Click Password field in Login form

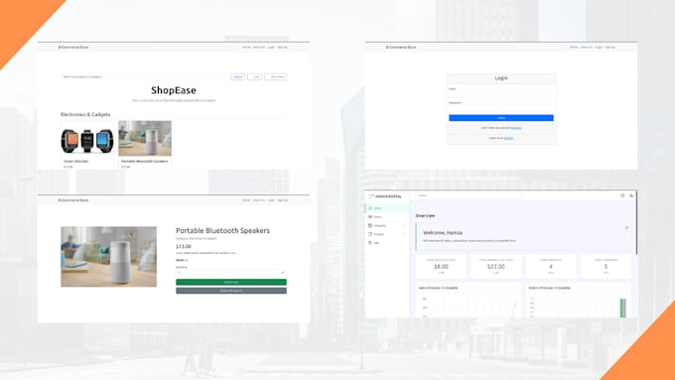point(501,107)
